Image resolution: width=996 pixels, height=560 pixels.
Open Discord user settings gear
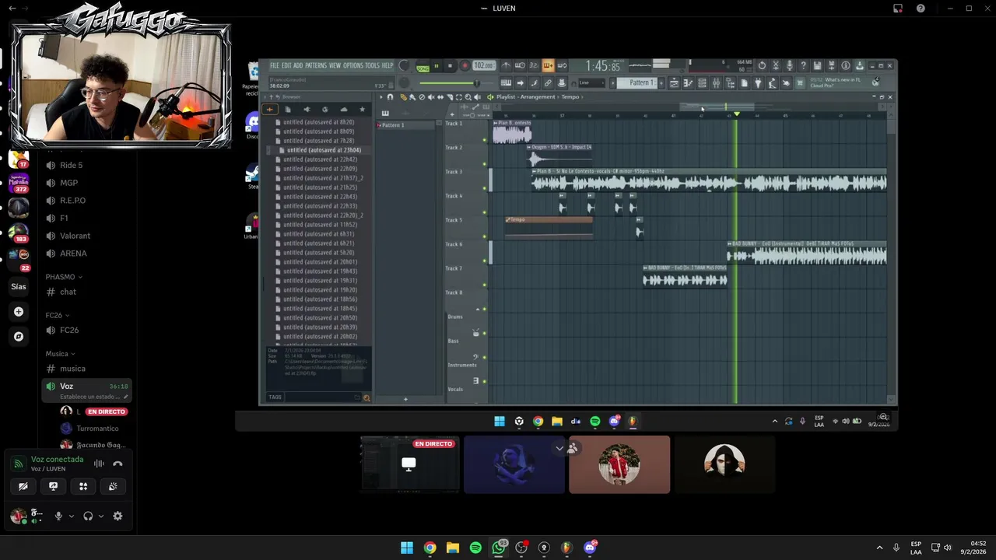(117, 516)
